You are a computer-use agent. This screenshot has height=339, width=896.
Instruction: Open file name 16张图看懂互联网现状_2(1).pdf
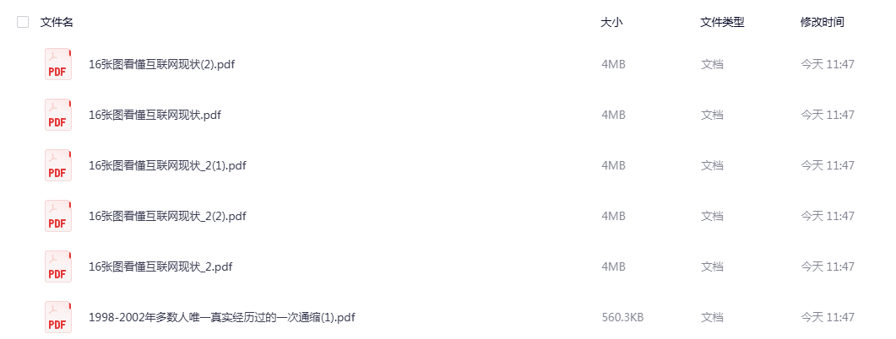coord(167,165)
